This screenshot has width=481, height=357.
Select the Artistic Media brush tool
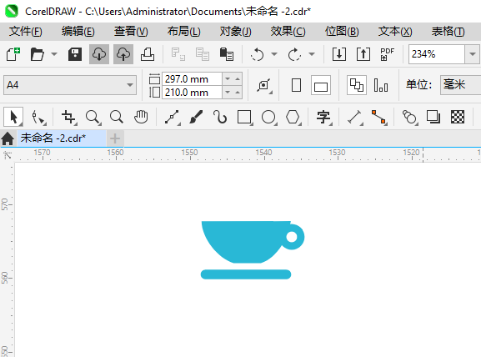click(x=196, y=118)
